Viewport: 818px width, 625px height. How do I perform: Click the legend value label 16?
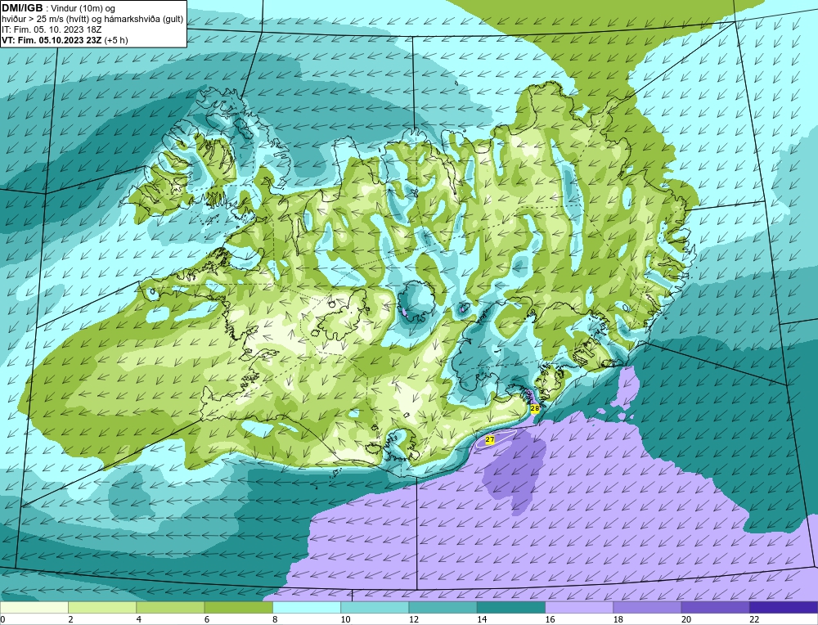tap(551, 619)
